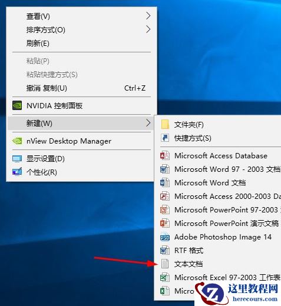Viewport: 281px width, 306px height.
Task: Click the 显示设置 monitor icon
Action: (x=17, y=159)
